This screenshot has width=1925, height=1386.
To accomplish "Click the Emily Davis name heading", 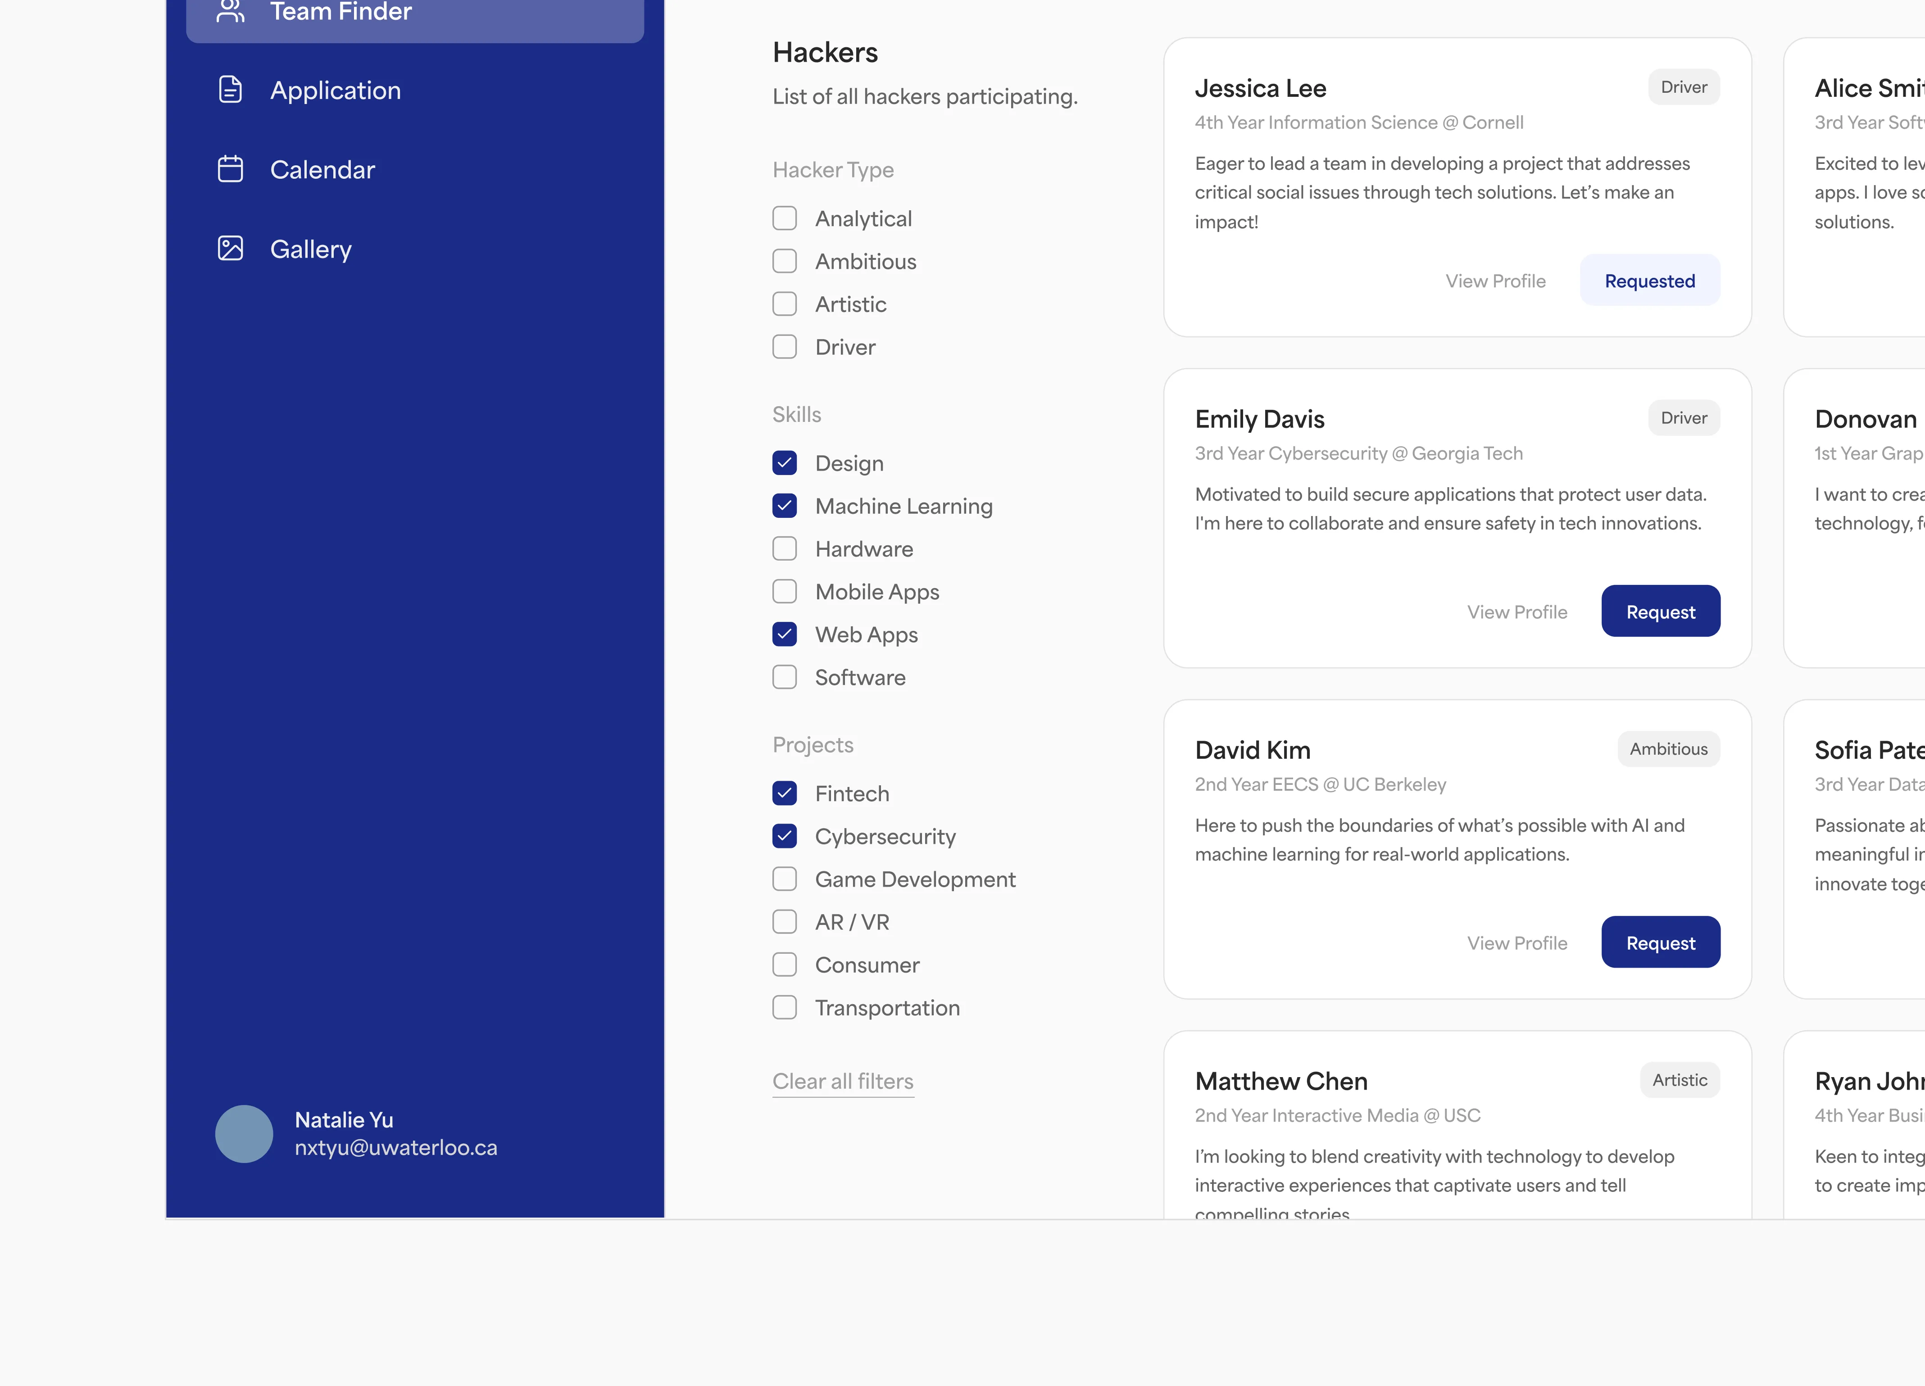I will coord(1260,419).
